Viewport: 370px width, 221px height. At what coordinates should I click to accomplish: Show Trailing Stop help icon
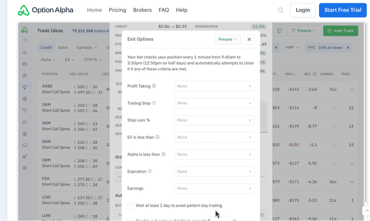154,103
